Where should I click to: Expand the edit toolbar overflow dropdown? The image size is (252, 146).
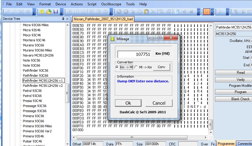199,12
